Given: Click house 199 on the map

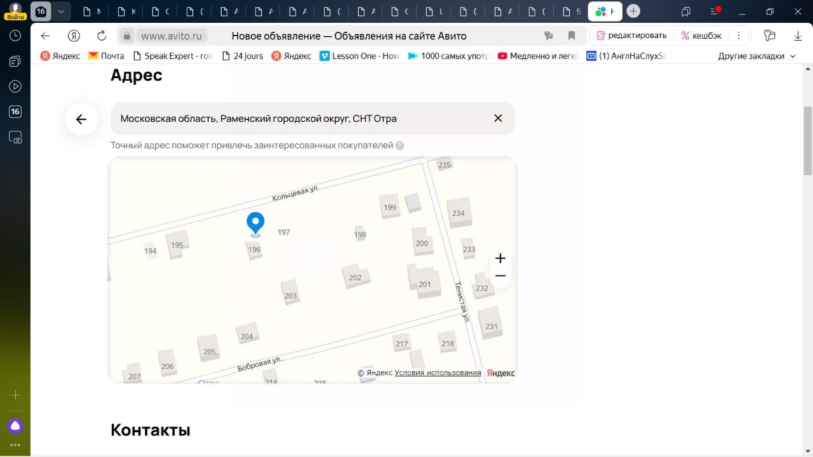Looking at the screenshot, I should (390, 207).
